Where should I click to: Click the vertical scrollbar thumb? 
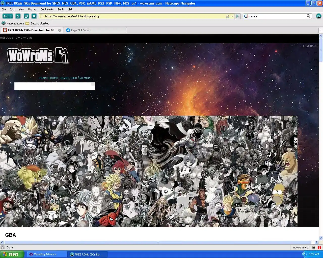[x=321, y=50]
